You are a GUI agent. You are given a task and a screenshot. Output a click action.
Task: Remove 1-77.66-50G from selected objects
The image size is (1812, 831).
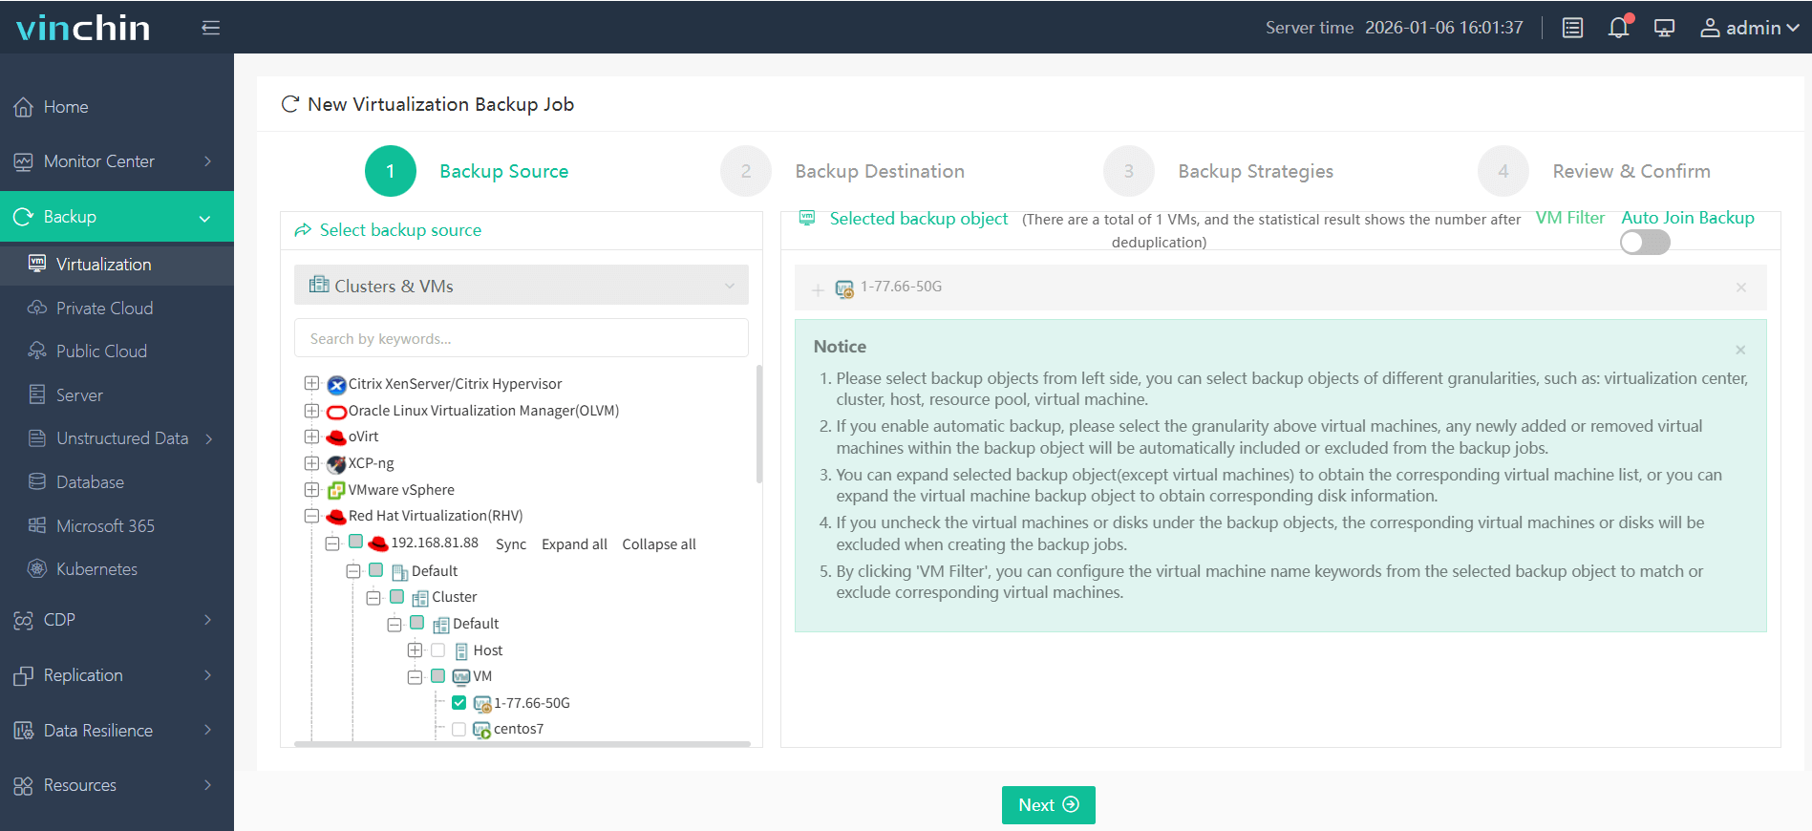point(1740,288)
